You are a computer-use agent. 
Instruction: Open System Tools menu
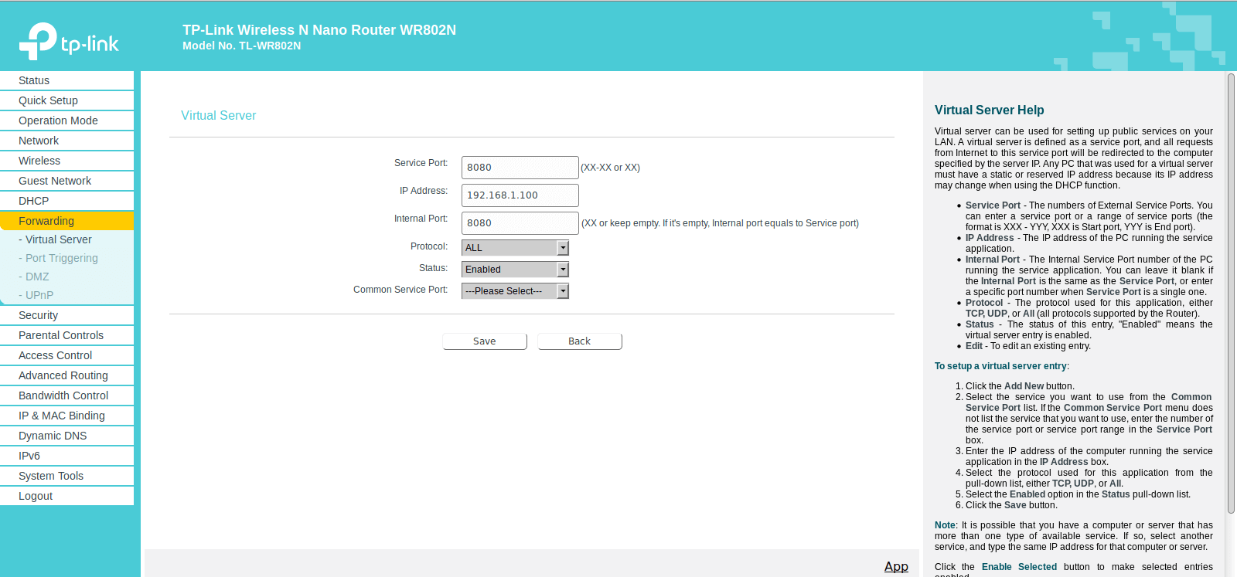tap(51, 476)
